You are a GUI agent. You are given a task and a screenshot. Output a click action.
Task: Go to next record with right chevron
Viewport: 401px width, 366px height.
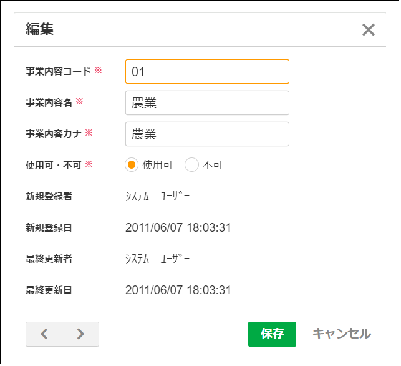point(80,334)
